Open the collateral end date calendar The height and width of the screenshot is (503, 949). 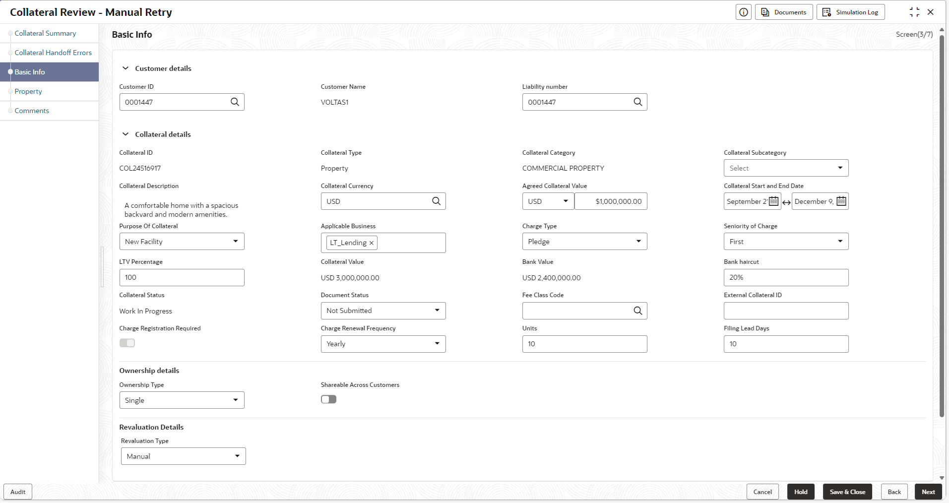tap(841, 201)
